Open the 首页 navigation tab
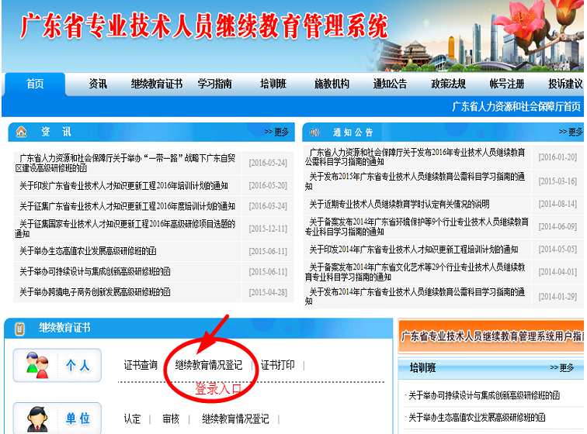587x434 pixels. (35, 84)
